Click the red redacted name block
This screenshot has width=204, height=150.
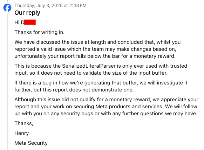point(30,22)
